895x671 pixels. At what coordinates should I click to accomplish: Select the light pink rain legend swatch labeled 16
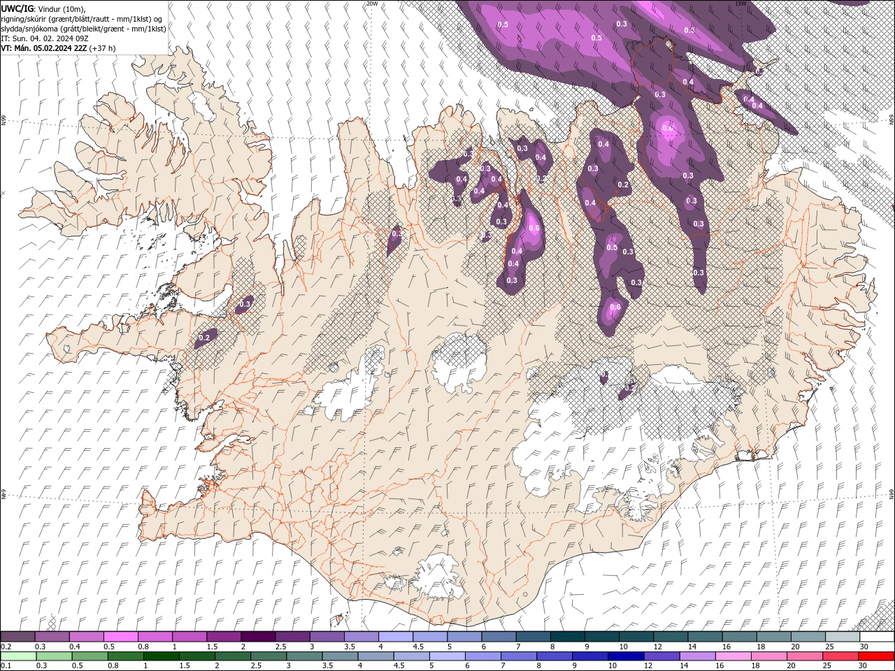(733, 656)
